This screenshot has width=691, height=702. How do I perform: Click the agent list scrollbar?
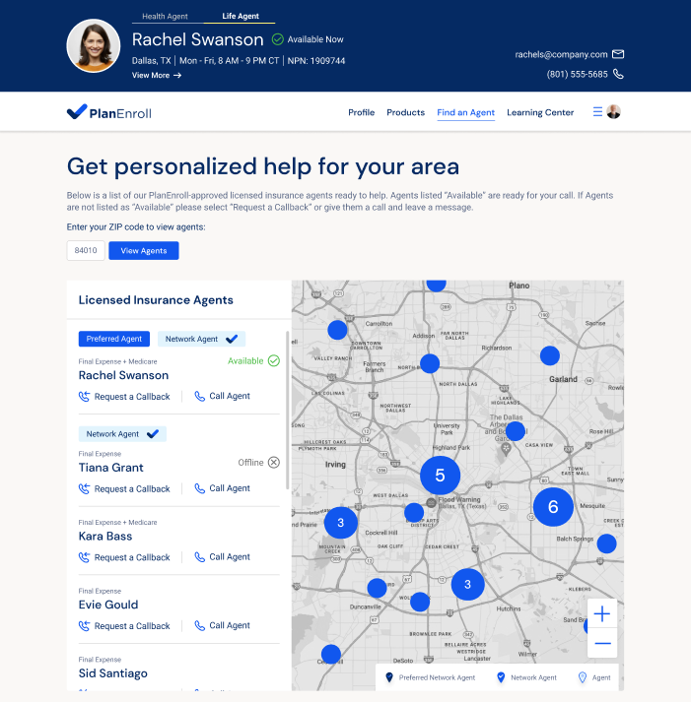287,411
